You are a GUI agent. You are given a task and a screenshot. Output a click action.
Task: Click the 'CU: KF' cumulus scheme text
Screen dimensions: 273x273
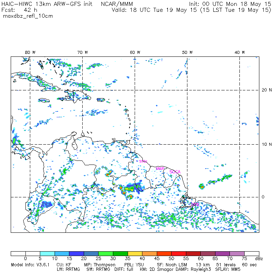tap(64, 265)
